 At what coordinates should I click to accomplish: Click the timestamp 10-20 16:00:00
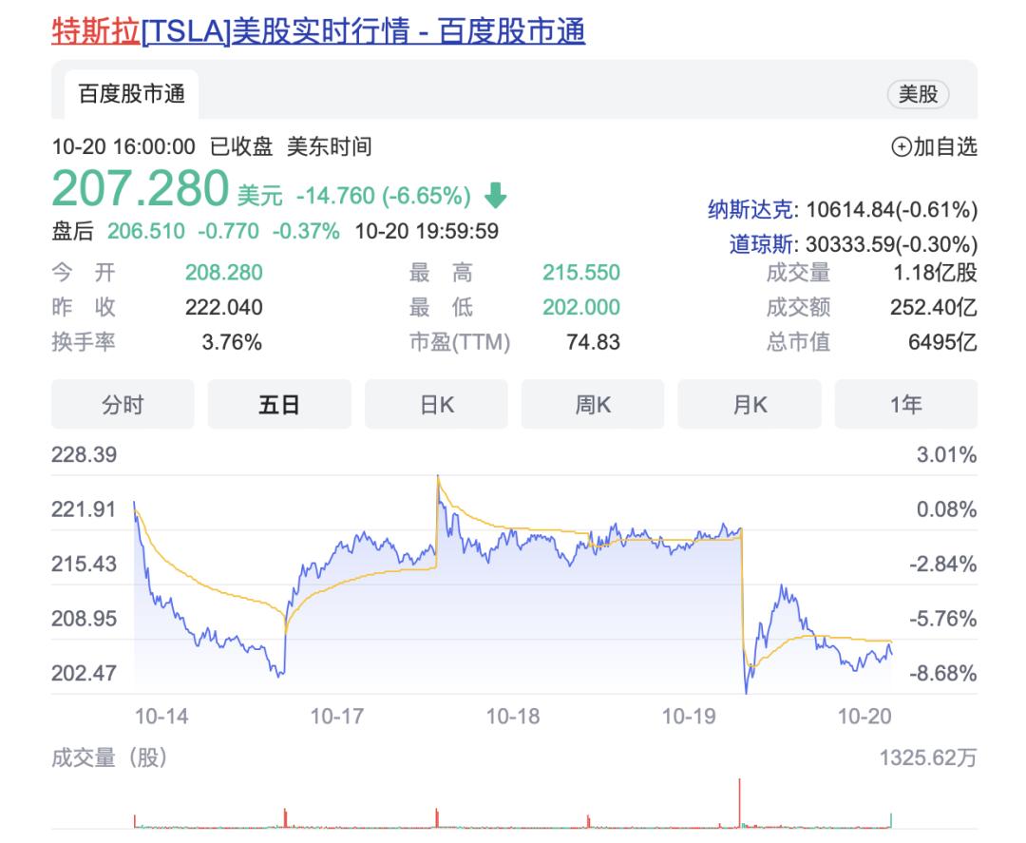[123, 146]
